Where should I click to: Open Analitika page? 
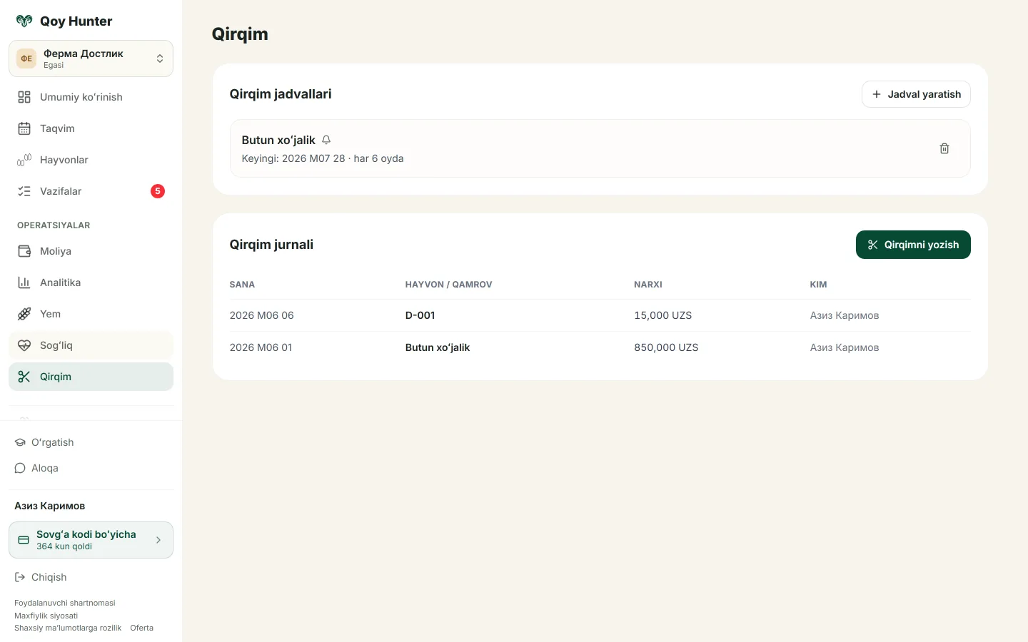pyautogui.click(x=91, y=282)
